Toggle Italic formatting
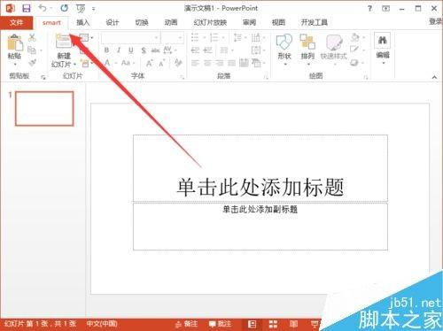The height and width of the screenshot is (331, 443). click(119, 50)
